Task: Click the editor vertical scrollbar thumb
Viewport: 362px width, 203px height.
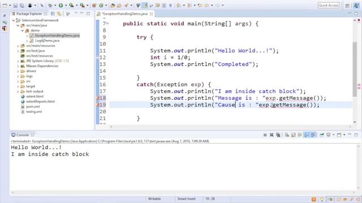Action: pyautogui.click(x=355, y=69)
